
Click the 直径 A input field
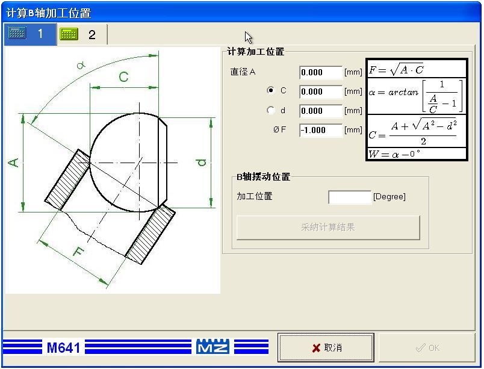click(x=321, y=72)
